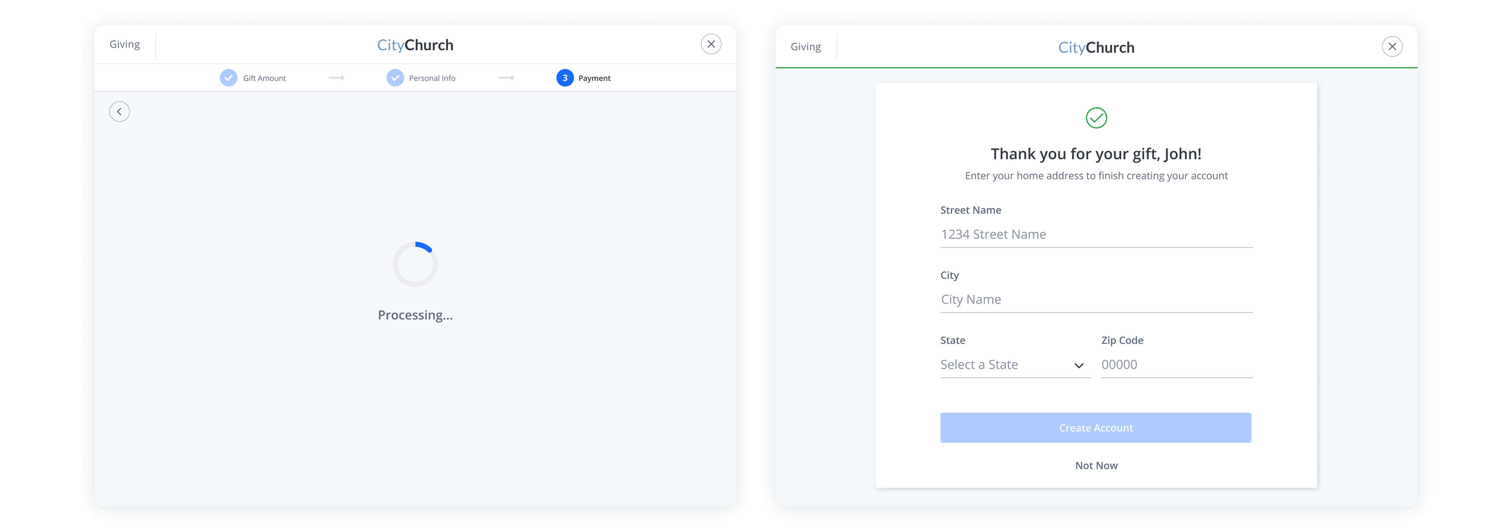
Task: Select the Gift Amount step label
Action: (x=264, y=78)
